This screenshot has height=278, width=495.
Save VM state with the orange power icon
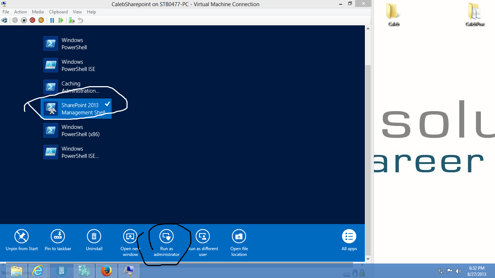pos(41,20)
